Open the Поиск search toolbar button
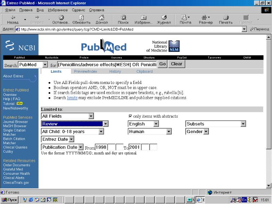 pos(123,20)
